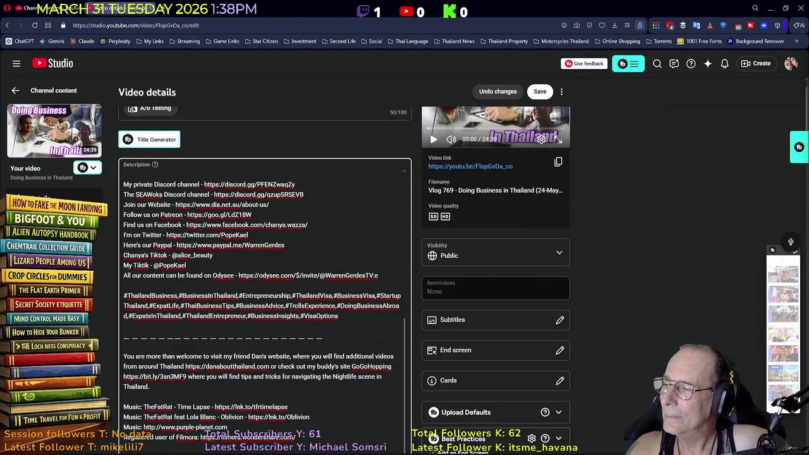Play the video preview
Viewport: 809px width, 455px height.
pos(434,139)
